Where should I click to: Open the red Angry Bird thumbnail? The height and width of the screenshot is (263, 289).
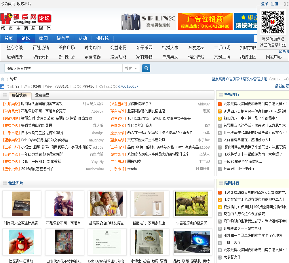(x=21, y=242)
